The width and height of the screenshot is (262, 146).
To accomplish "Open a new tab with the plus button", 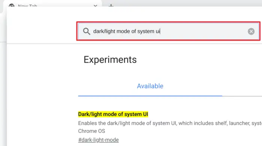I will click(x=111, y=6).
